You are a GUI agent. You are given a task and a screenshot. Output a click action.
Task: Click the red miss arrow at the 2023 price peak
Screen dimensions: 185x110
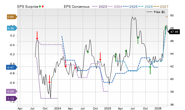tap(37, 35)
